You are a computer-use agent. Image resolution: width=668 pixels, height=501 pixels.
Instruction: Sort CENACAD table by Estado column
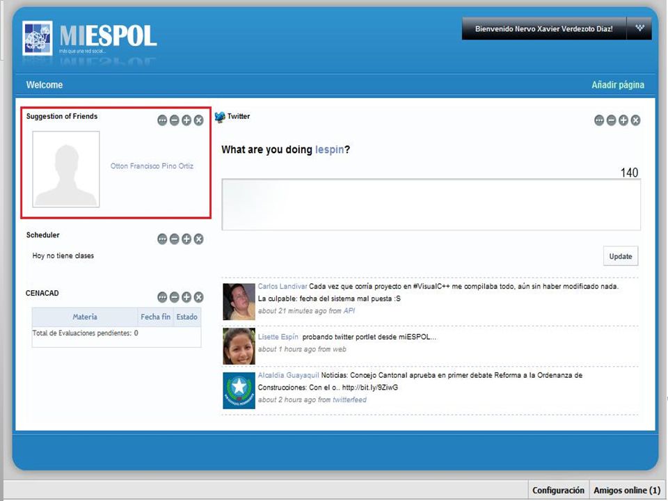pyautogui.click(x=187, y=317)
